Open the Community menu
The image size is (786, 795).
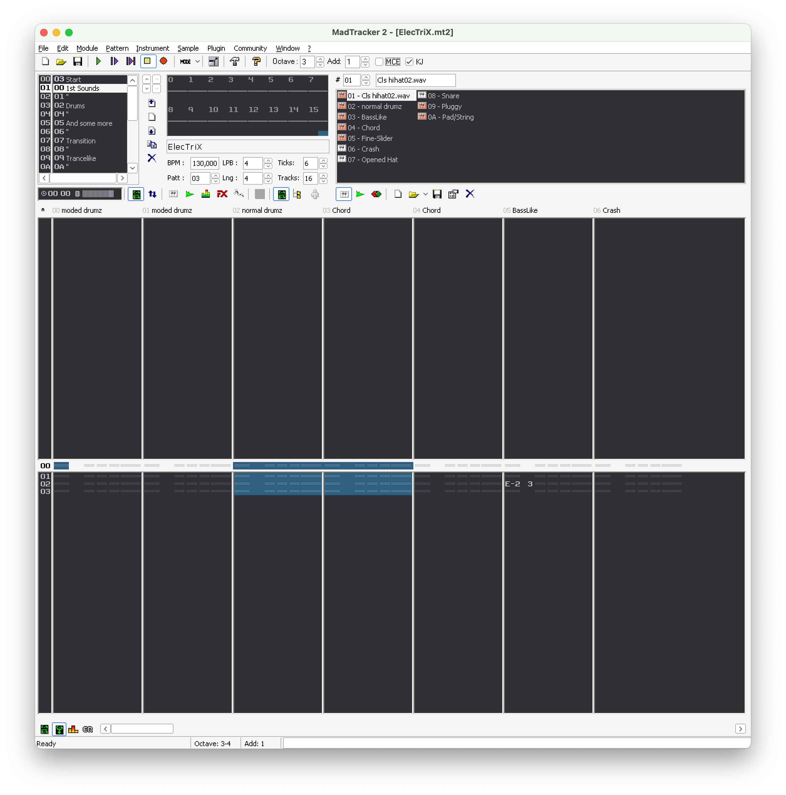[x=250, y=48]
